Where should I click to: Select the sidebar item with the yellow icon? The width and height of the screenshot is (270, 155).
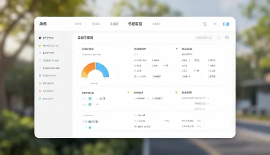49,46
